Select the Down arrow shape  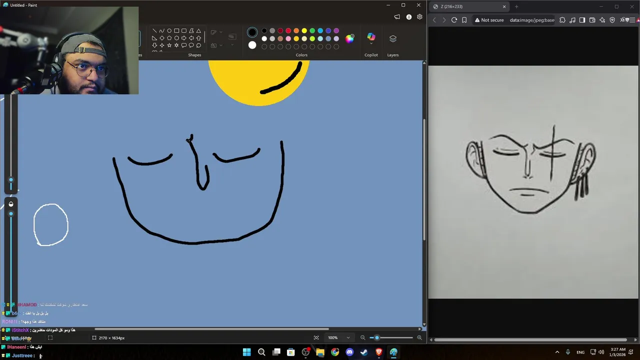154,45
